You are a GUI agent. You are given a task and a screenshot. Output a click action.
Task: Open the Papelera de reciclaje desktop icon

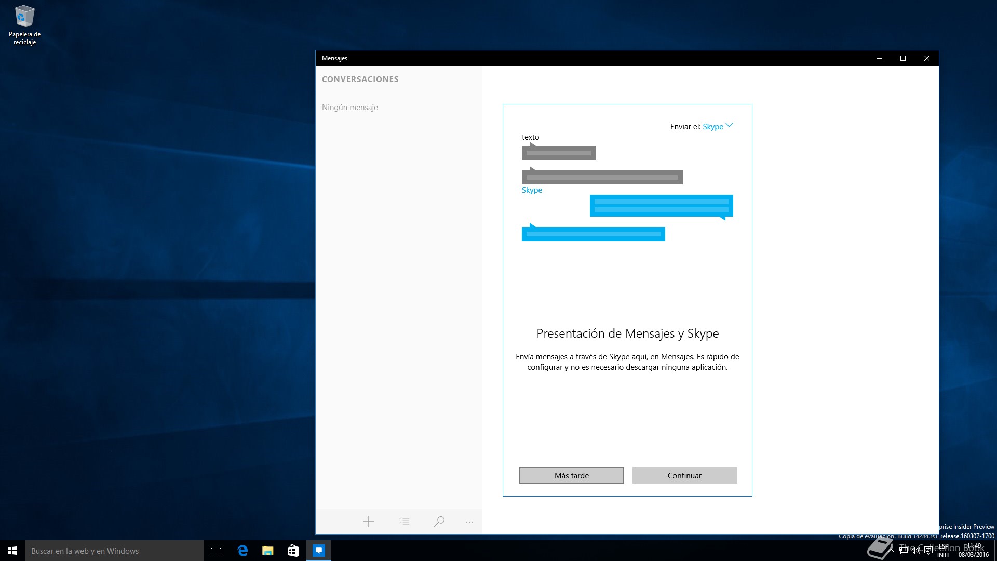coord(24,25)
